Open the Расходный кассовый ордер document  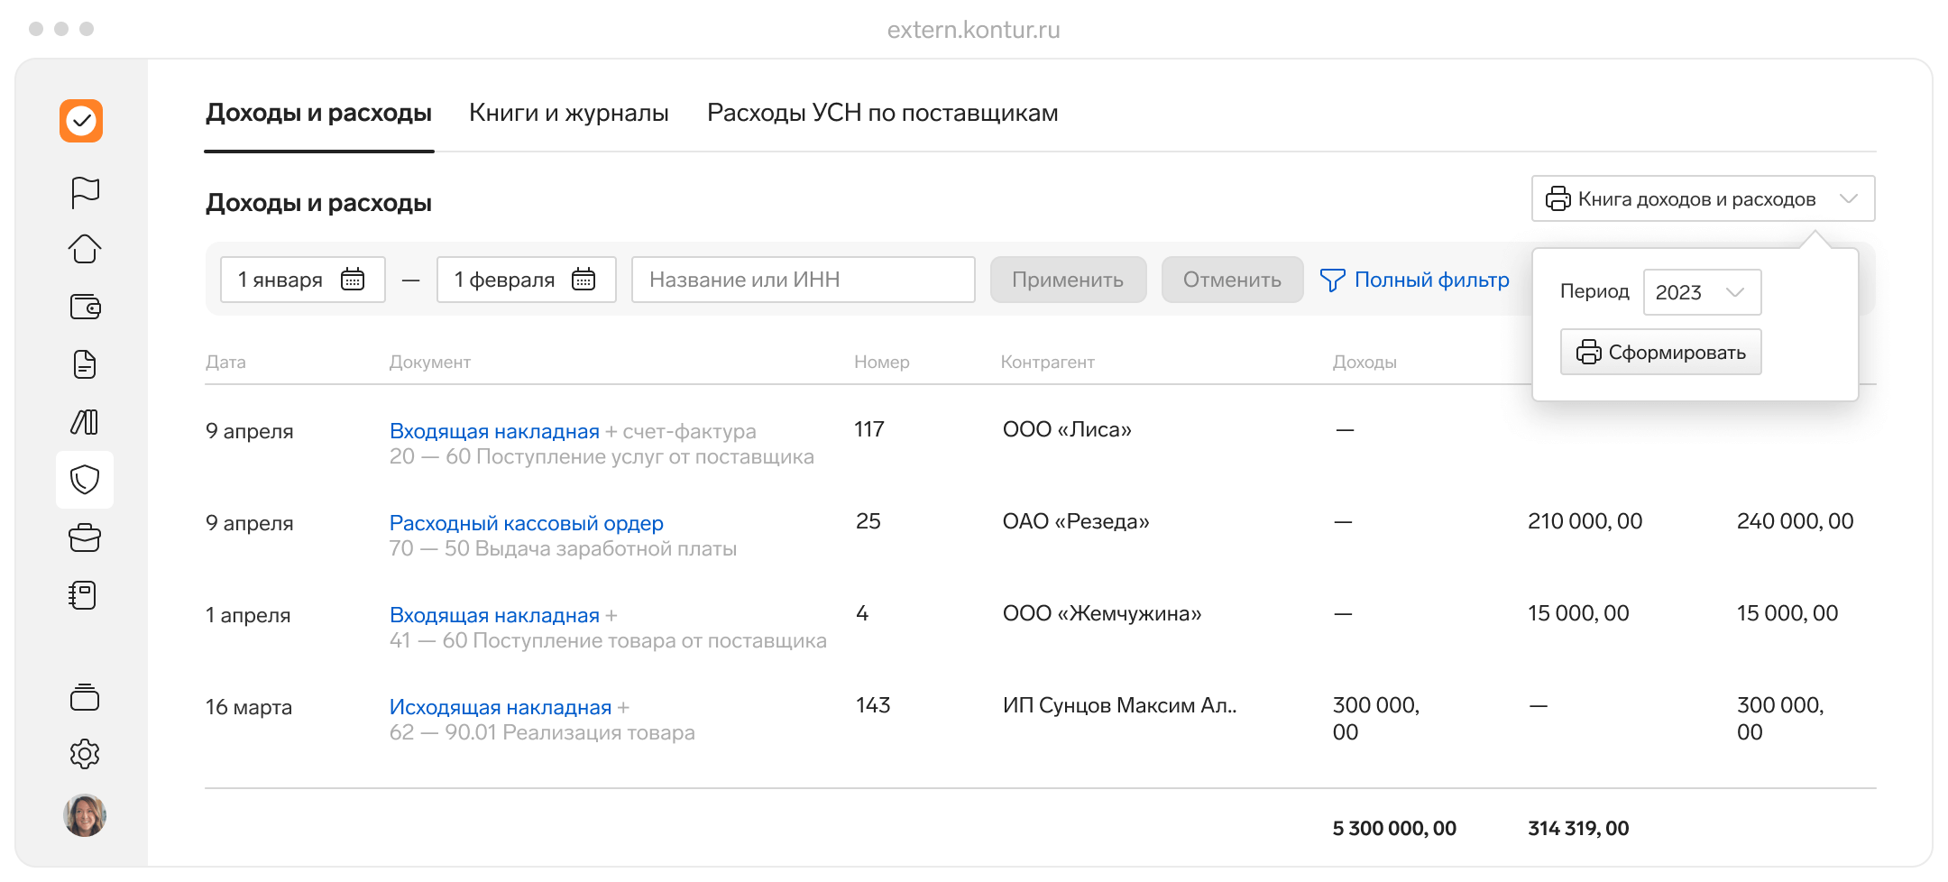pyautogui.click(x=526, y=523)
